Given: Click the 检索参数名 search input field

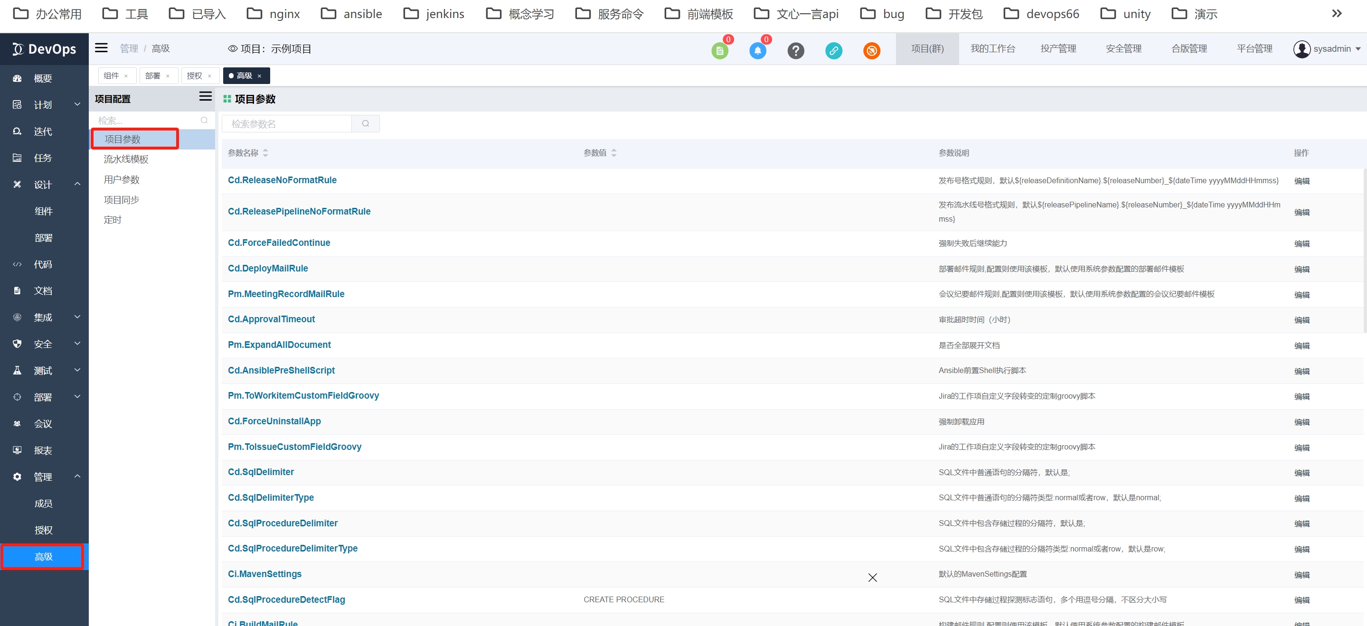Looking at the screenshot, I should point(287,123).
